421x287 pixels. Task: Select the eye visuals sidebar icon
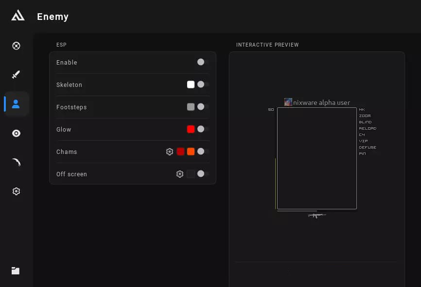(x=16, y=134)
